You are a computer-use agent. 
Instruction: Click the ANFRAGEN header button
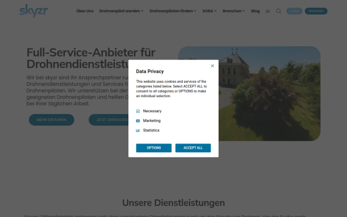[x=316, y=11]
